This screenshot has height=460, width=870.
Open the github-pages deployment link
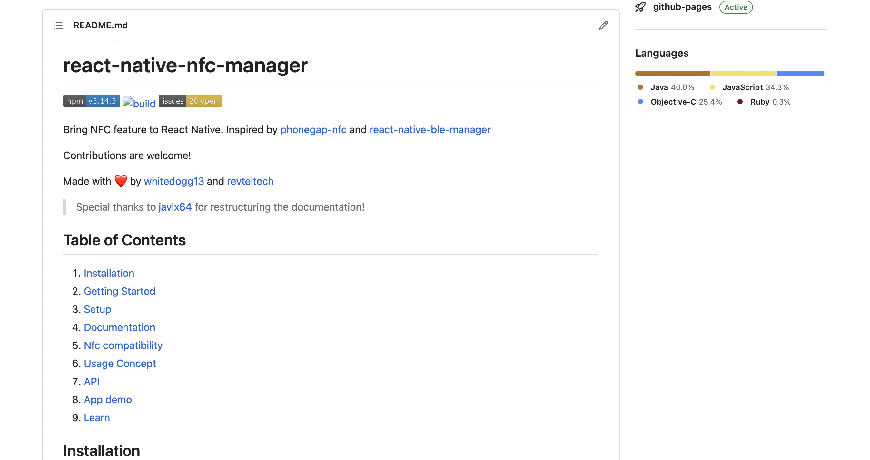pos(682,7)
